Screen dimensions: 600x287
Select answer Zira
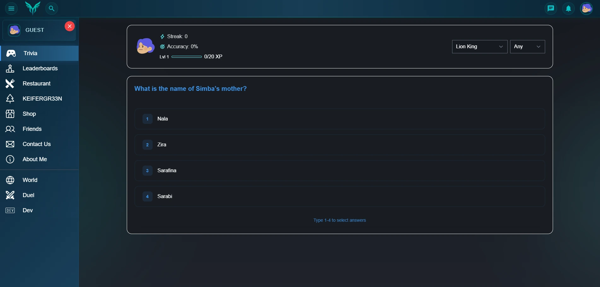pos(340,145)
